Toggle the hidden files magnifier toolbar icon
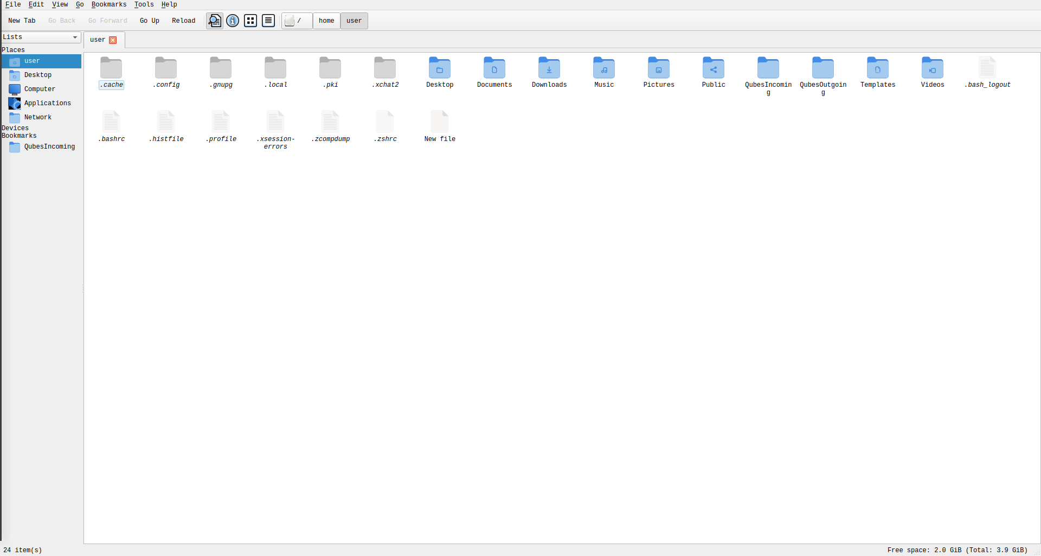This screenshot has width=1041, height=556. pos(215,21)
